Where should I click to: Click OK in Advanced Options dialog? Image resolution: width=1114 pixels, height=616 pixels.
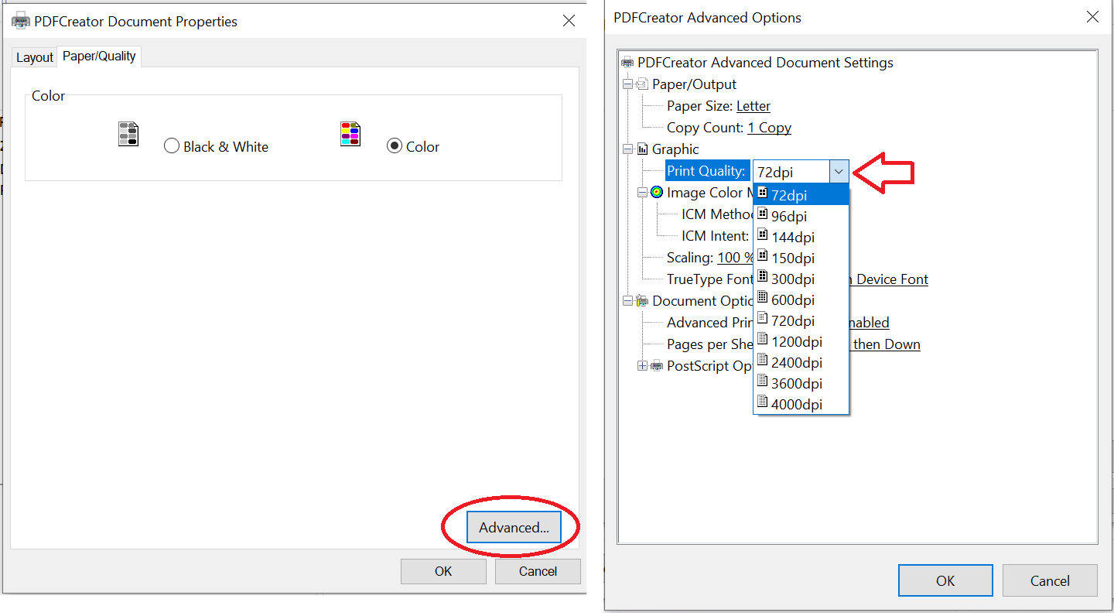coord(945,580)
